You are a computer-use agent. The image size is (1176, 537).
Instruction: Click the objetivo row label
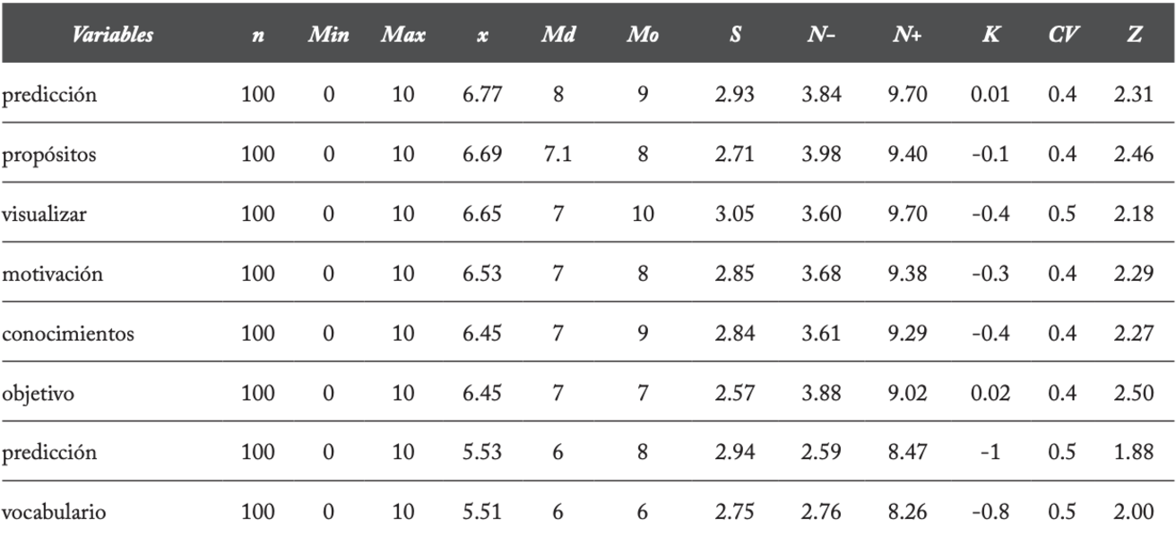click(37, 394)
